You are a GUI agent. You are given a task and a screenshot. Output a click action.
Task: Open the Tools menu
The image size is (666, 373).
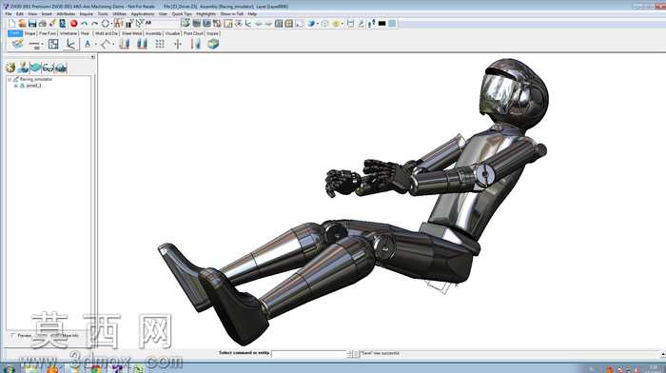click(103, 14)
